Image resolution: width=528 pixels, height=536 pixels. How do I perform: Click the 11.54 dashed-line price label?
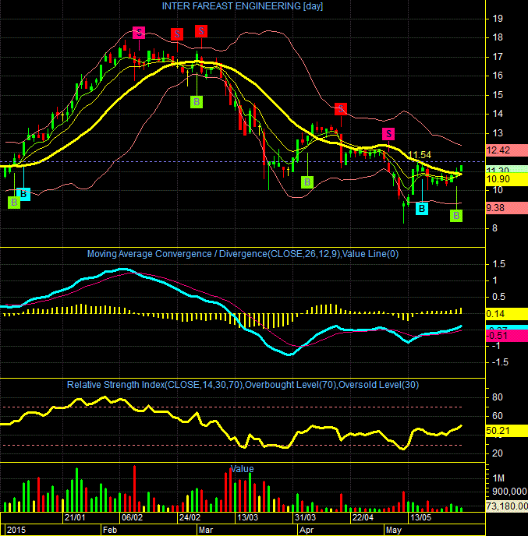click(x=420, y=155)
